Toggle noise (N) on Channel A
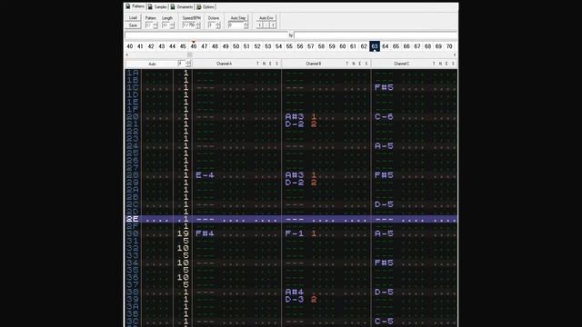The height and width of the screenshot is (327, 582). pyautogui.click(x=264, y=64)
